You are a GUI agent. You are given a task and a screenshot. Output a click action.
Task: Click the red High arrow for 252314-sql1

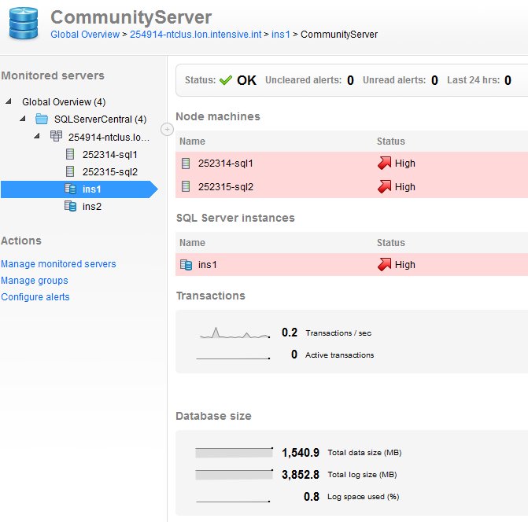click(385, 164)
